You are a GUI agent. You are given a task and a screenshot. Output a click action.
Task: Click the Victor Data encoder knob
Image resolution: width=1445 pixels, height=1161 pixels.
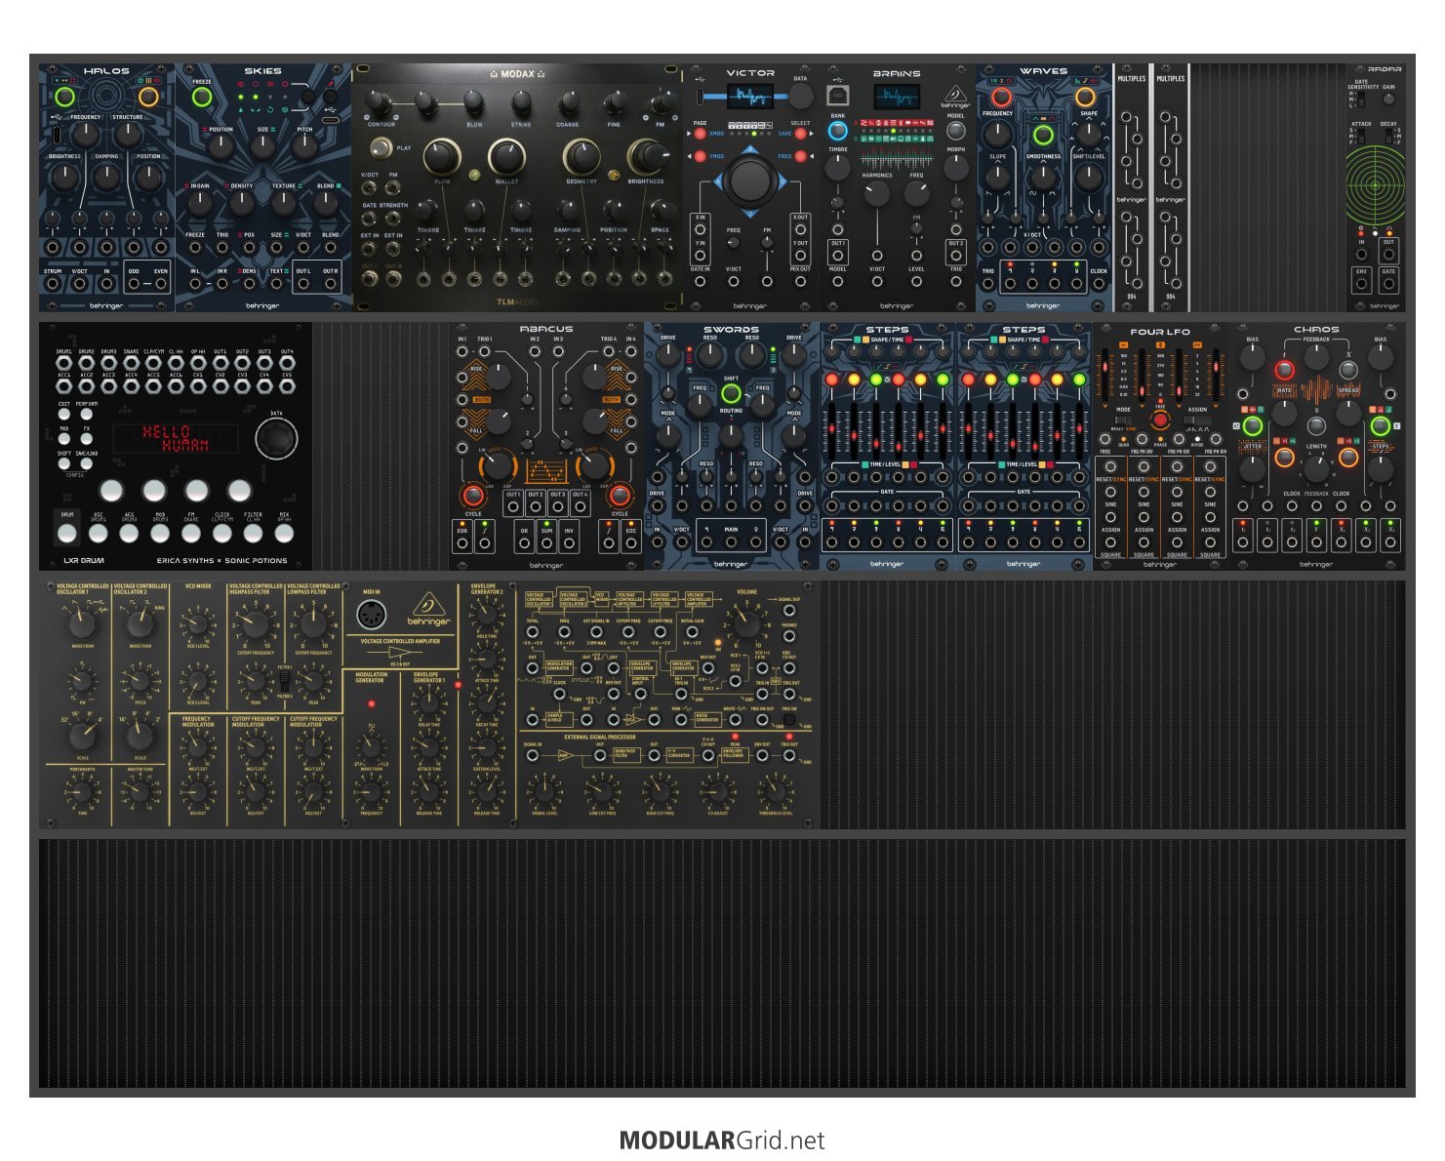800,96
